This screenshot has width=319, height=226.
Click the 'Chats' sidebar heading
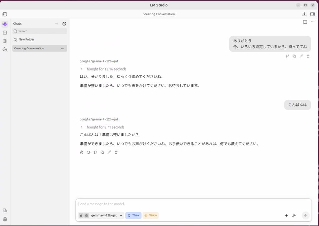click(17, 24)
